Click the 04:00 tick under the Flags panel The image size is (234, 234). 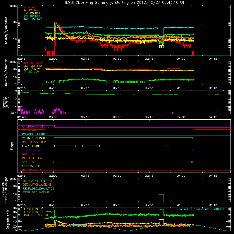point(181,176)
